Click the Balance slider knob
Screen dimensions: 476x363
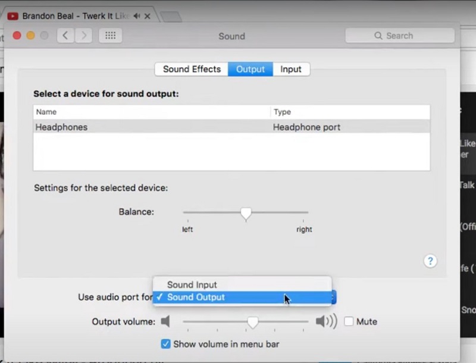click(x=245, y=213)
